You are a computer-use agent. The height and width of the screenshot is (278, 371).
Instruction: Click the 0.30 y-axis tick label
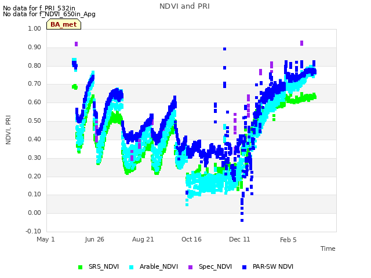(x=35, y=158)
